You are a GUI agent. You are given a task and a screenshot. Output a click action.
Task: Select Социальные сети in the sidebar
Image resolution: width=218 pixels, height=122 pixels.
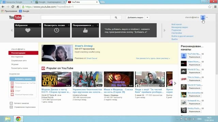19,61
